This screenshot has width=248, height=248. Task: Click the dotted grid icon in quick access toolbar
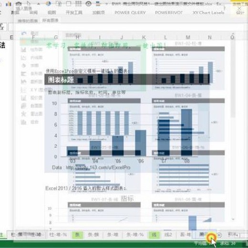pyautogui.click(x=78, y=3)
